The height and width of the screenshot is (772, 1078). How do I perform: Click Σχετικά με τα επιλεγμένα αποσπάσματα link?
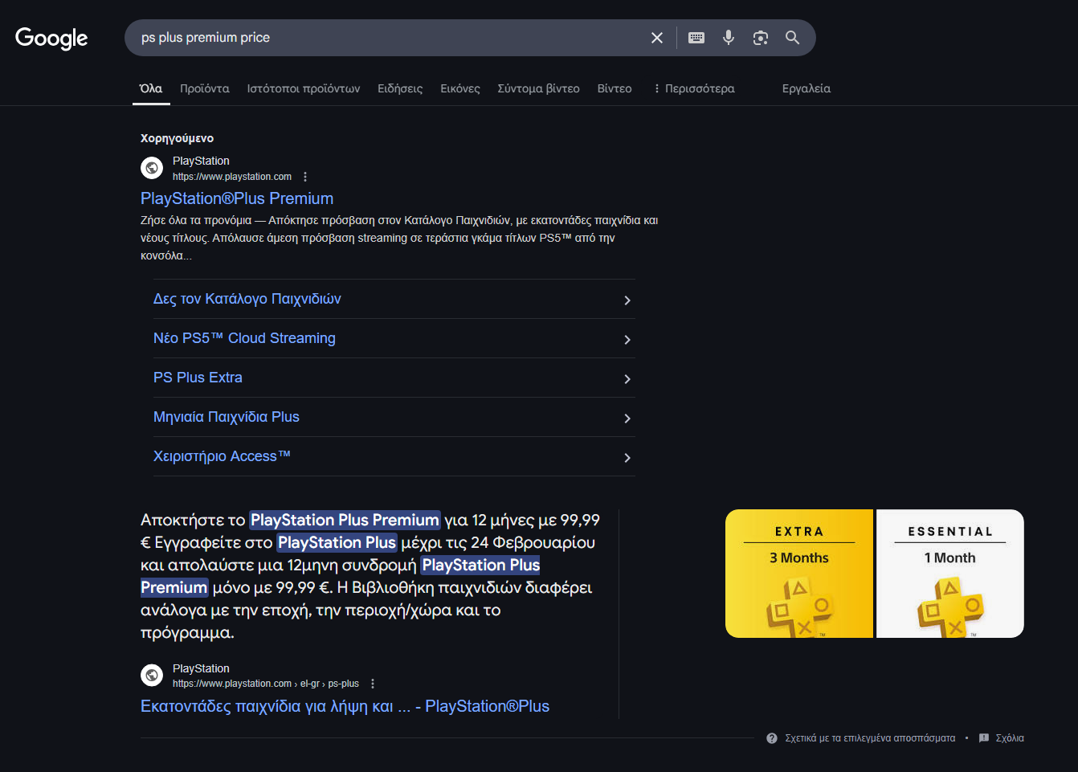coord(870,738)
